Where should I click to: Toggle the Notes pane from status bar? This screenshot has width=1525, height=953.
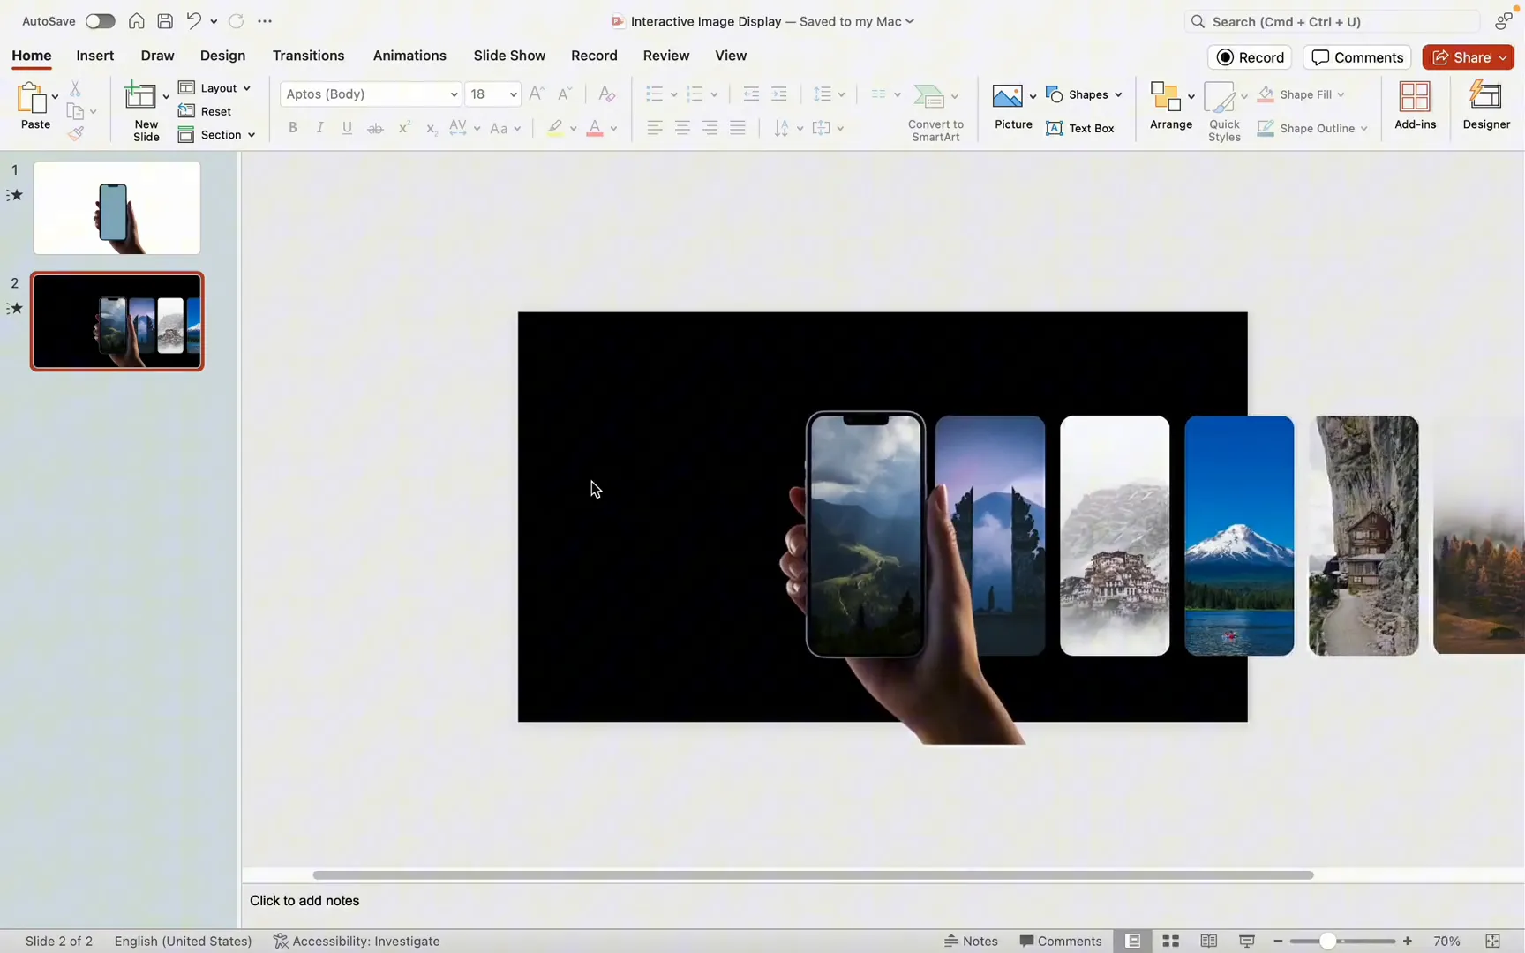click(971, 941)
